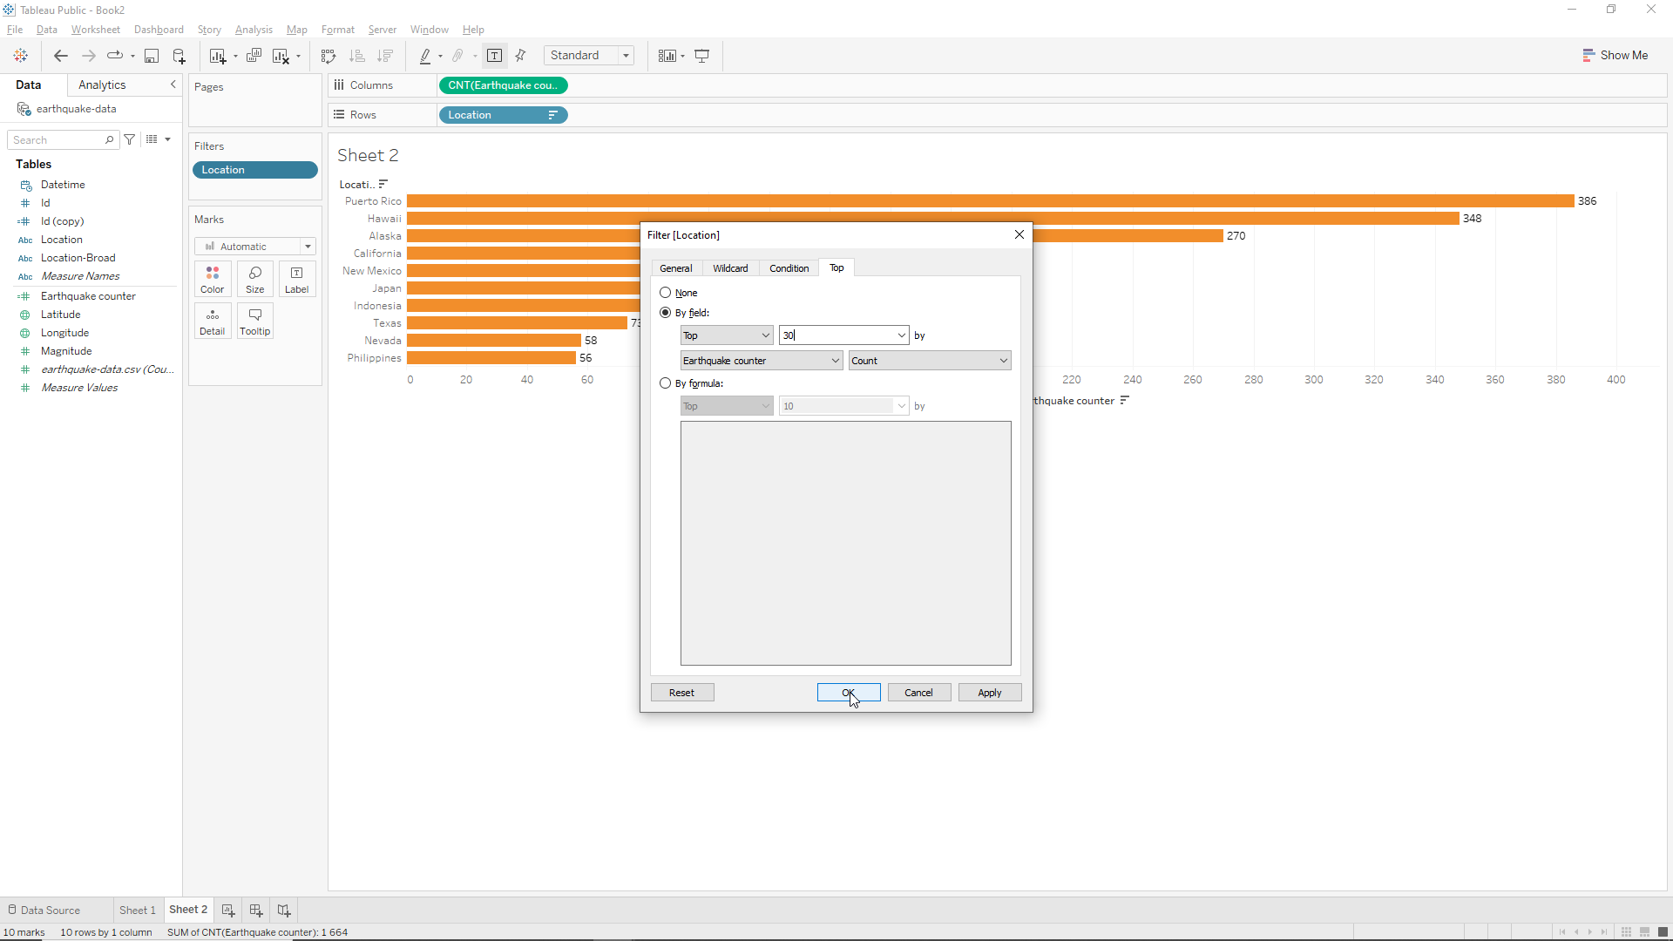The width and height of the screenshot is (1673, 941).
Task: Select the By field radio button
Action: coord(666,313)
